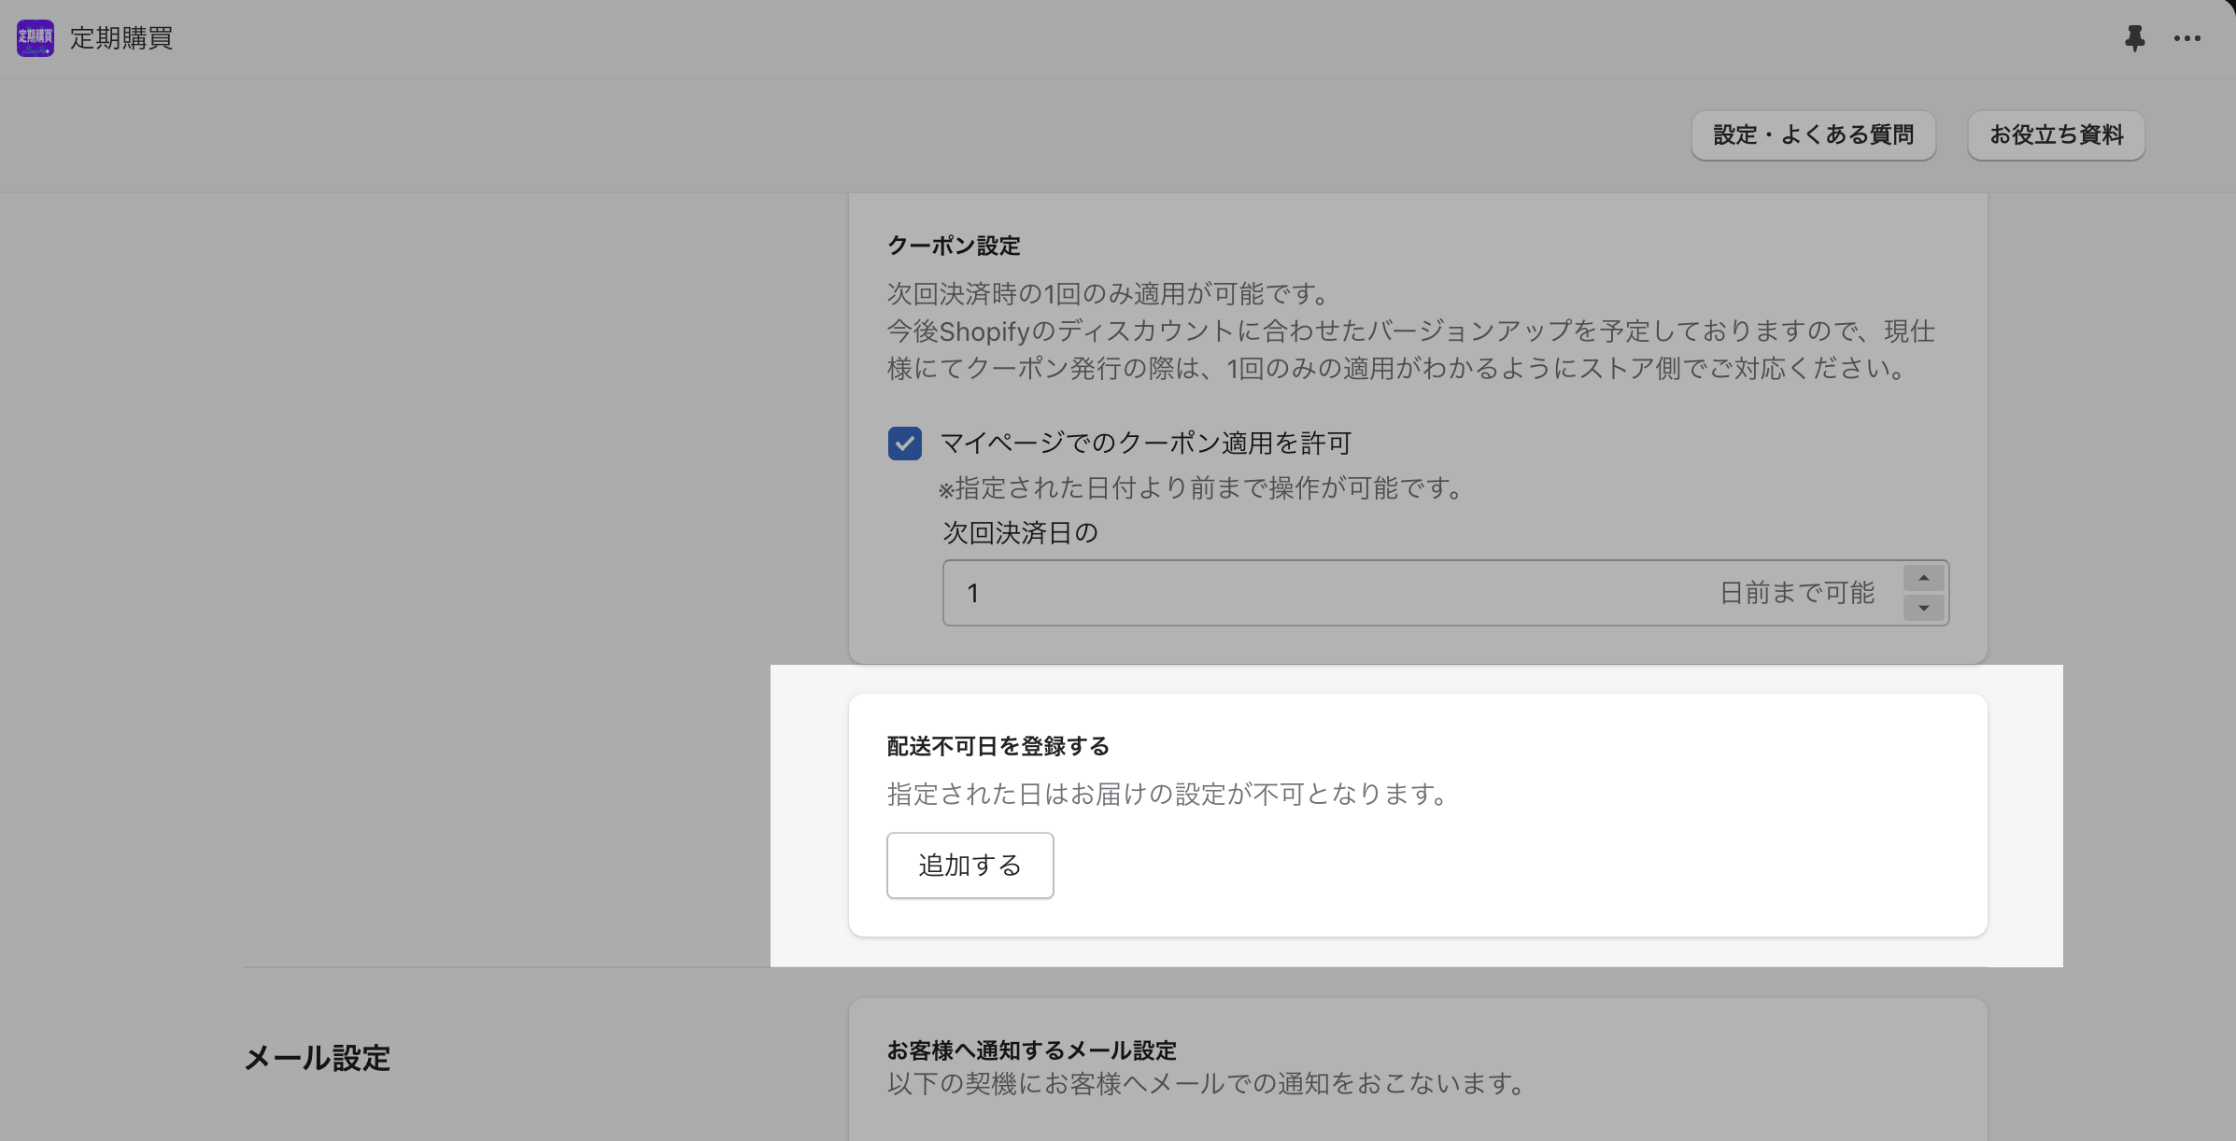Open 設定・よくある質問 page
The image size is (2236, 1141).
[x=1813, y=135]
